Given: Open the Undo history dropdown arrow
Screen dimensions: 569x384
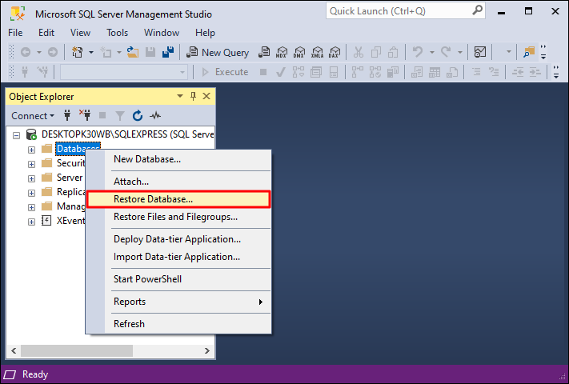Looking at the screenshot, I should pos(432,53).
